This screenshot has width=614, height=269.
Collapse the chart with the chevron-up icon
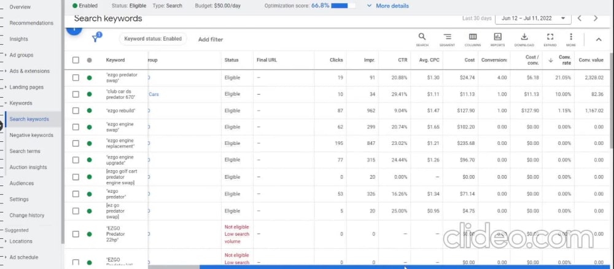(x=598, y=39)
